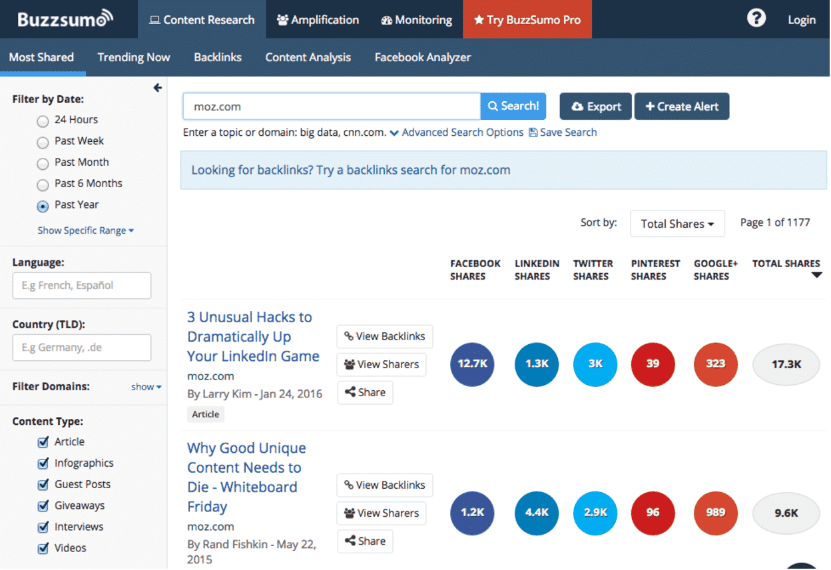
Task: Click the 1.3K LinkedIn shares circle
Action: (537, 364)
